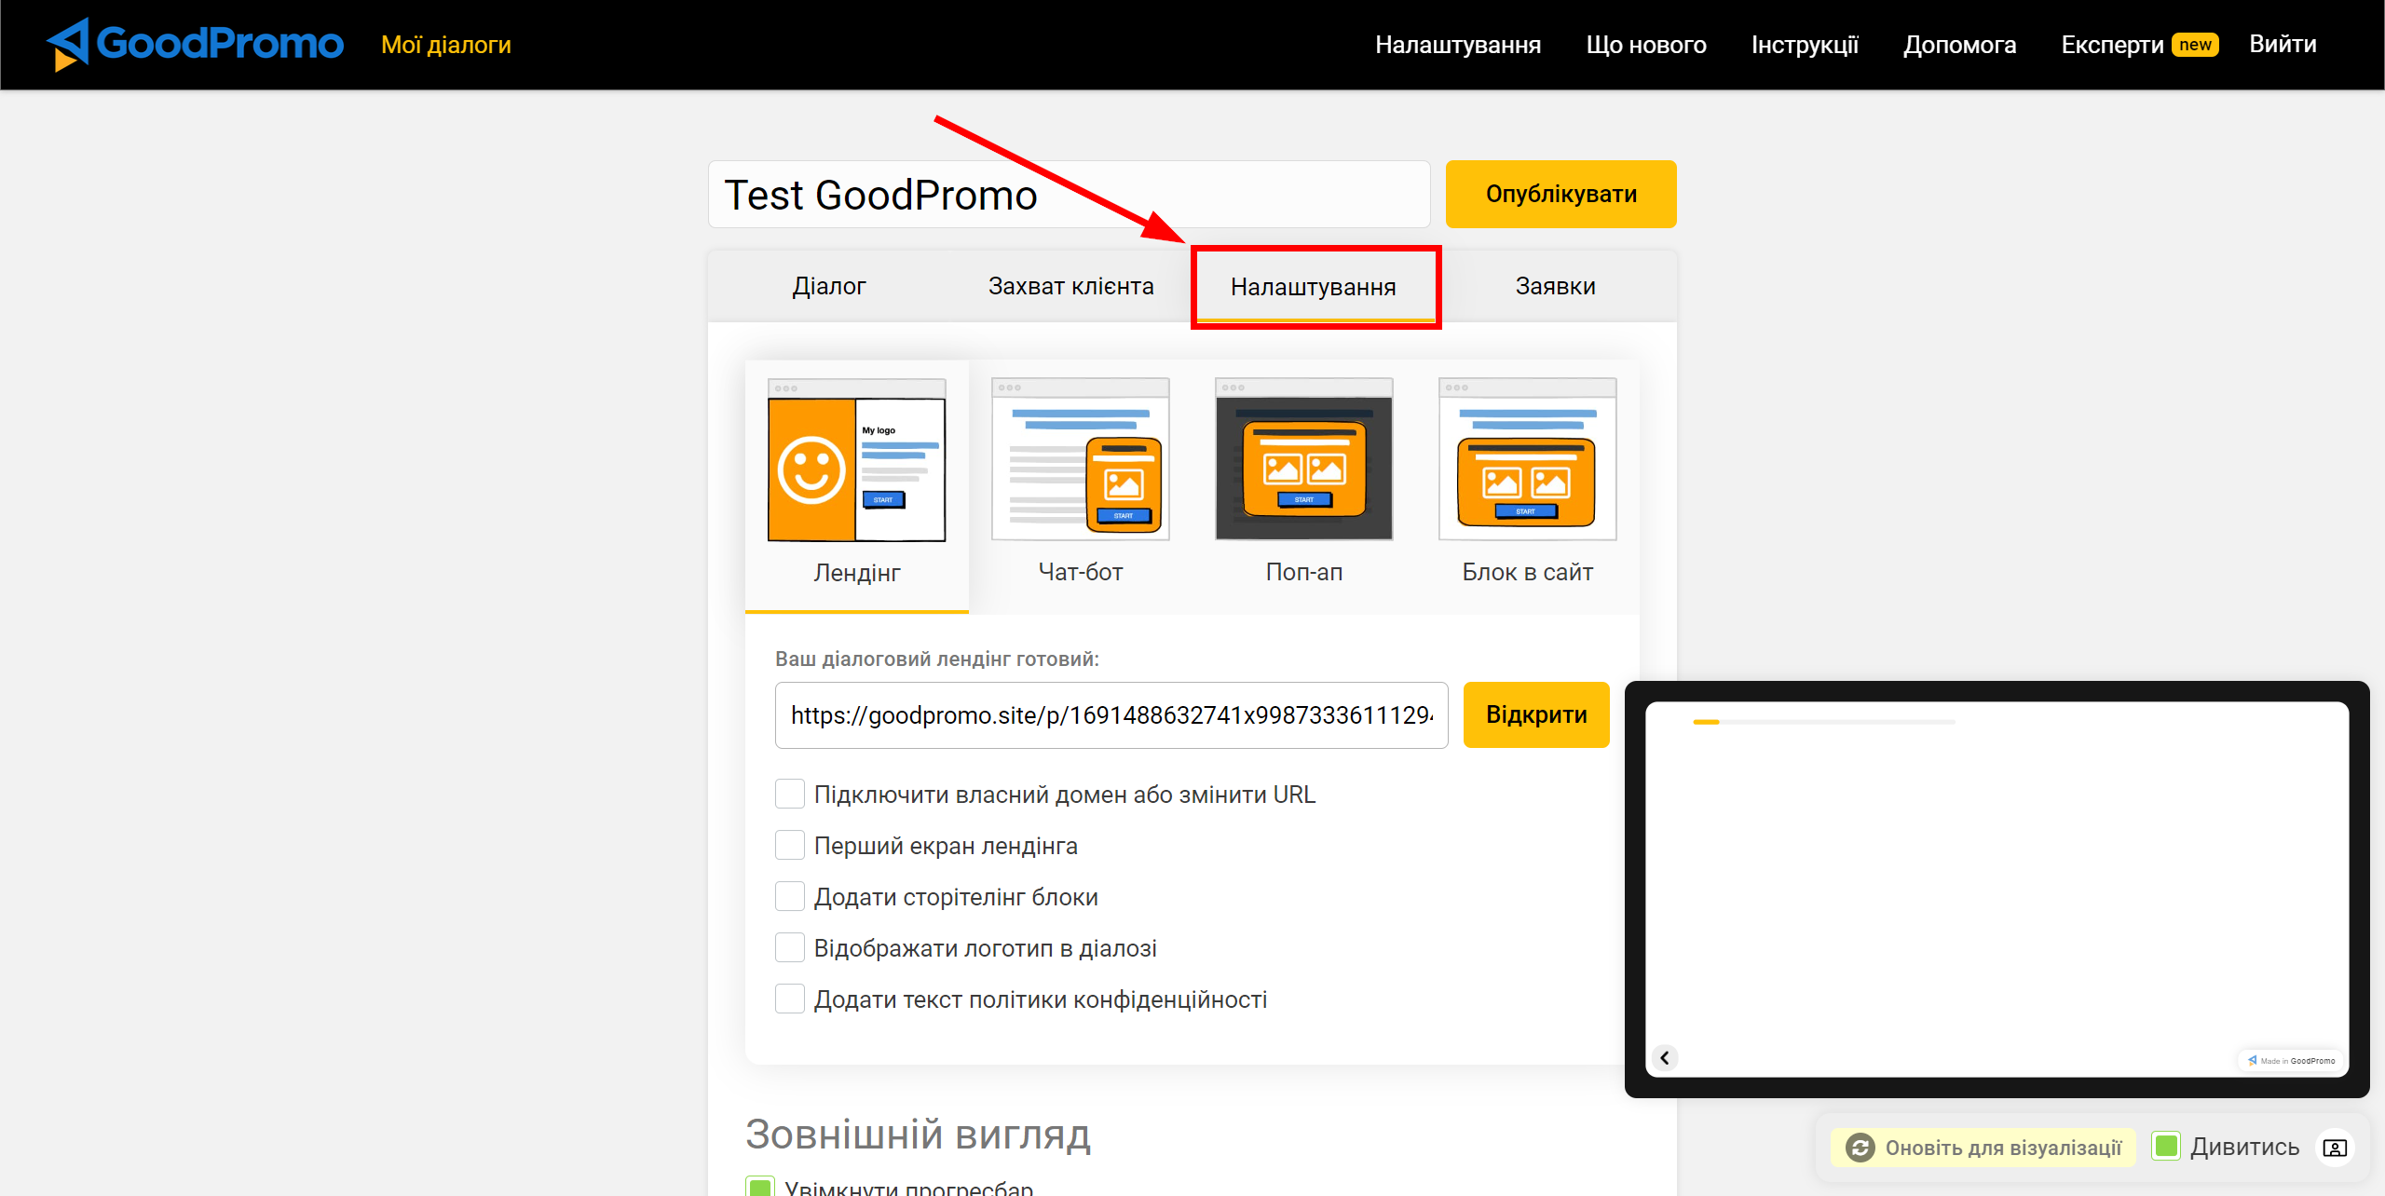This screenshot has height=1196, width=2385.
Task: Click Вийти to log out
Action: pyautogui.click(x=2283, y=45)
